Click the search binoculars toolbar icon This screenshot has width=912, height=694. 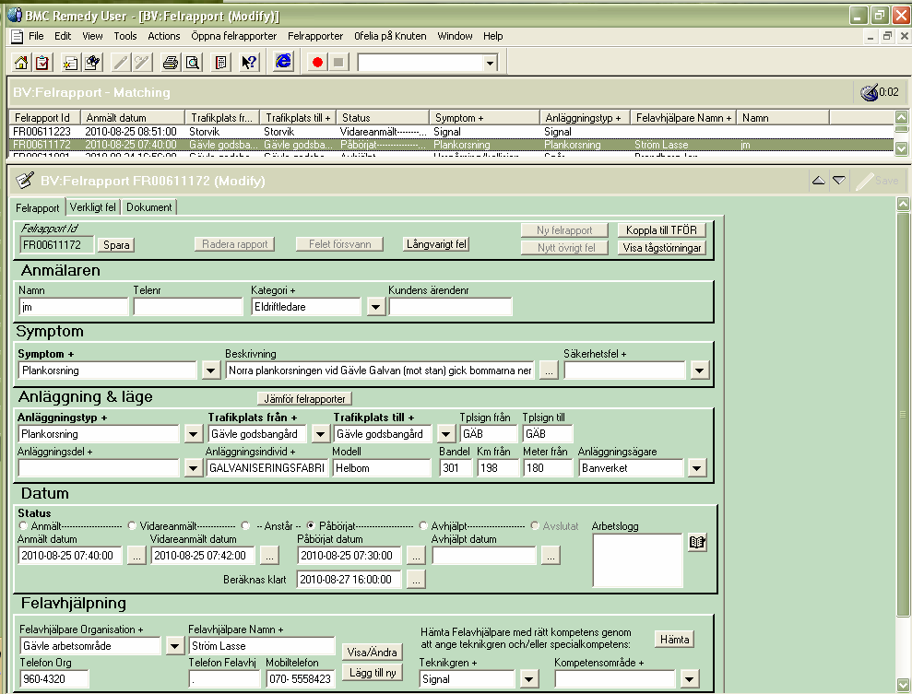pos(92,62)
